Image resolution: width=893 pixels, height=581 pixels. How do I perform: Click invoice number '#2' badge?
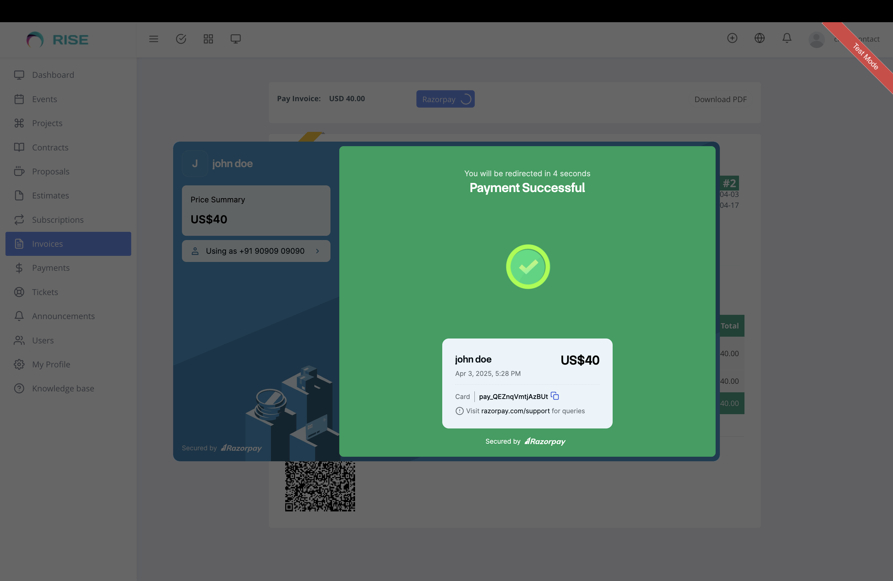click(x=729, y=183)
